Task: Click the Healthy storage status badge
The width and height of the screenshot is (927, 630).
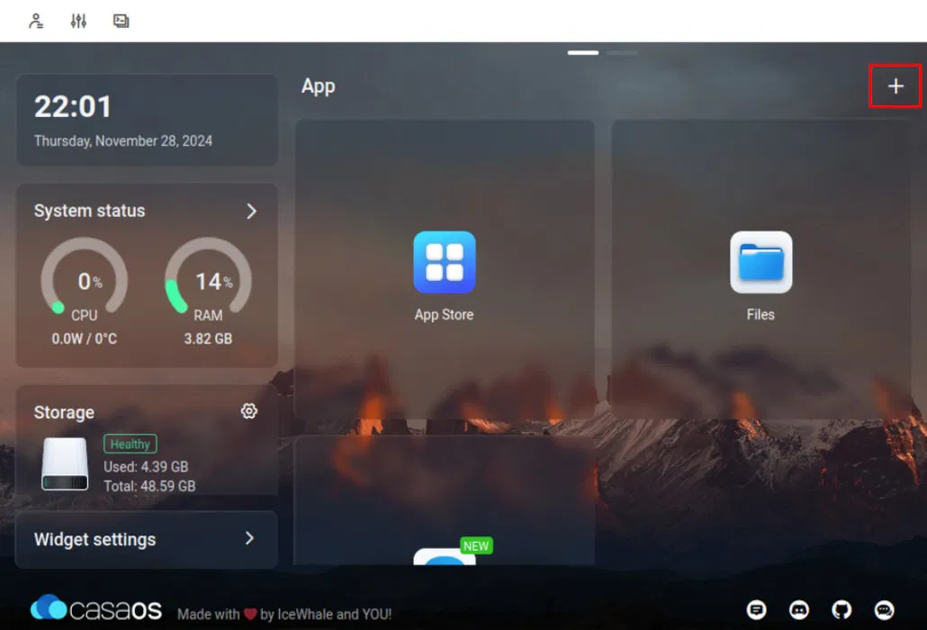Action: click(130, 444)
